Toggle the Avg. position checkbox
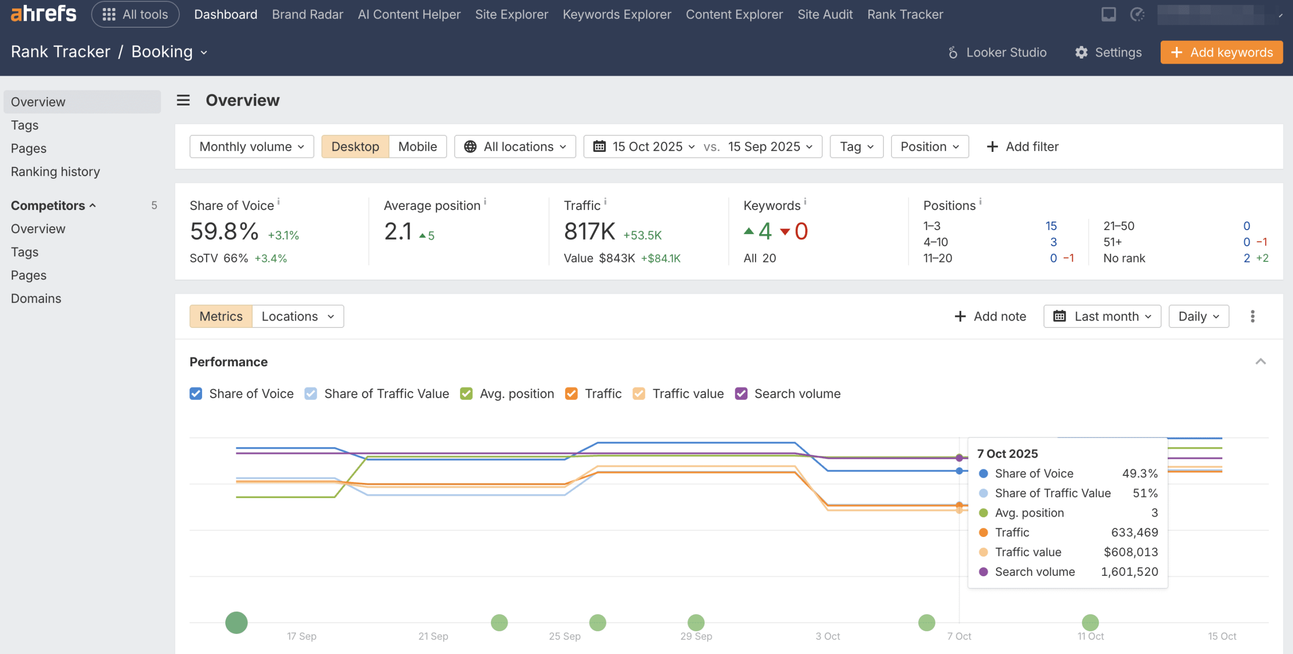 pyautogui.click(x=466, y=394)
